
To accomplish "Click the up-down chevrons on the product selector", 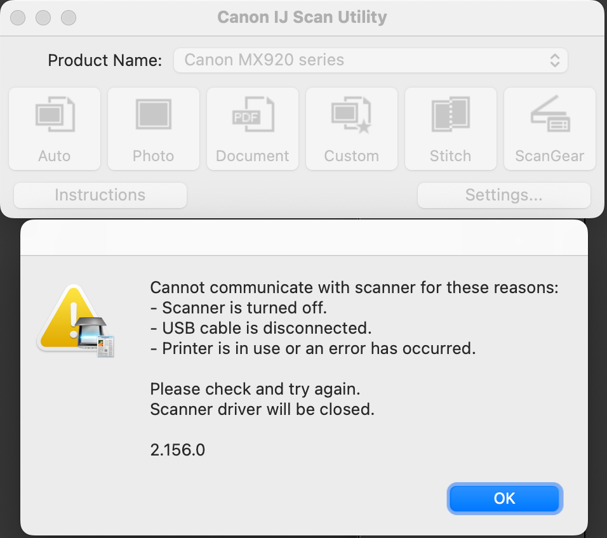I will pyautogui.click(x=554, y=60).
